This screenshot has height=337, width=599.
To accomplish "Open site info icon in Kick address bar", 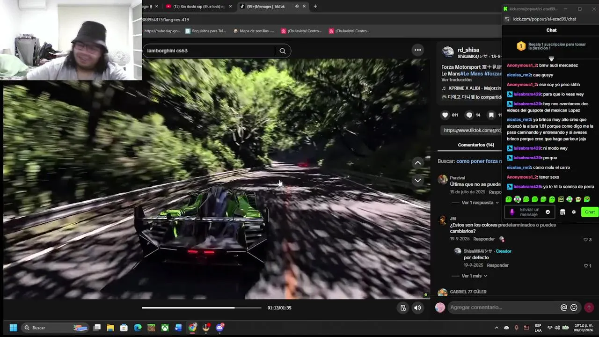I will [507, 19].
